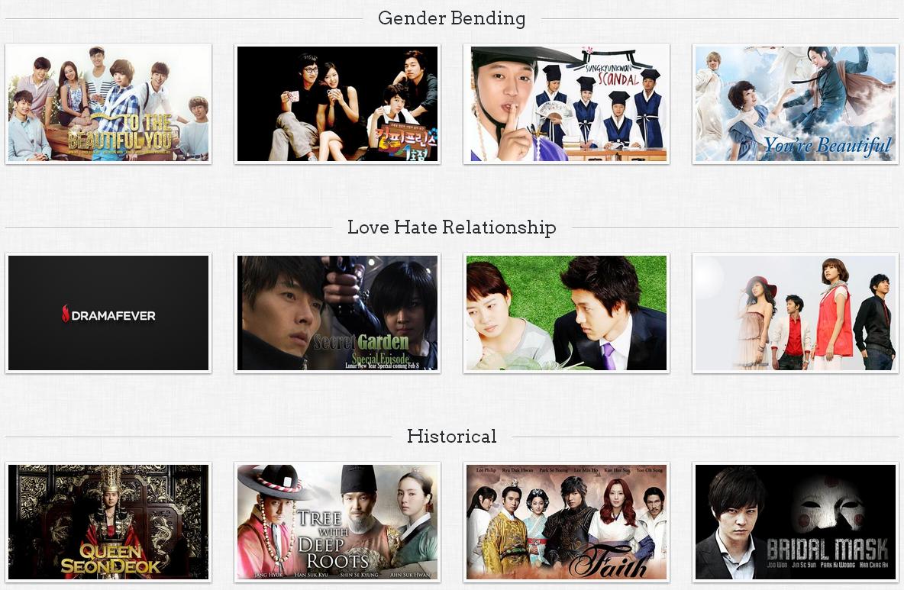
Task: Open the DramaFever placeholder thumbnail
Action: 108,313
